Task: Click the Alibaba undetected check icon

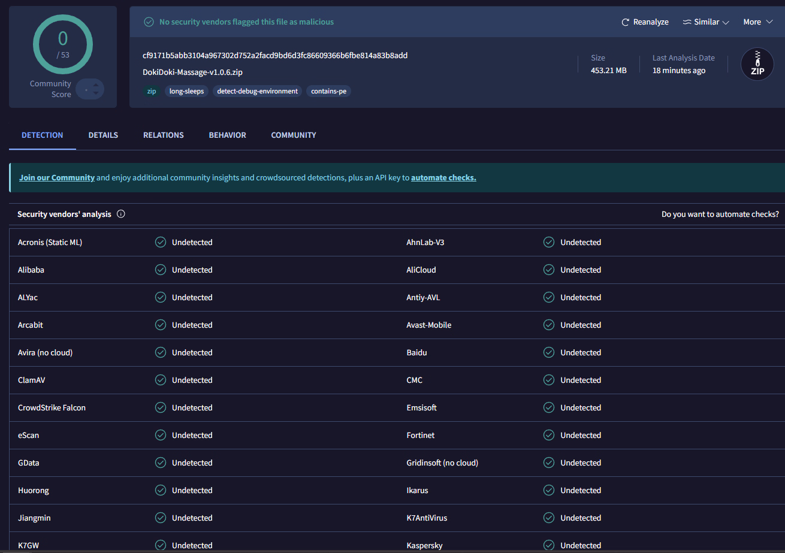Action: 161,270
